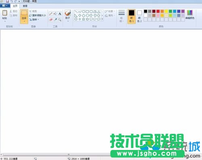The image size is (202, 160).
Task: Click the Cut scissors button
Action: click(13, 11)
